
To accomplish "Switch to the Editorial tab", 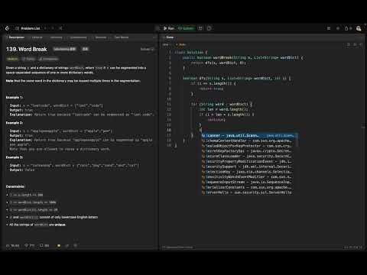I will tap(37, 37).
